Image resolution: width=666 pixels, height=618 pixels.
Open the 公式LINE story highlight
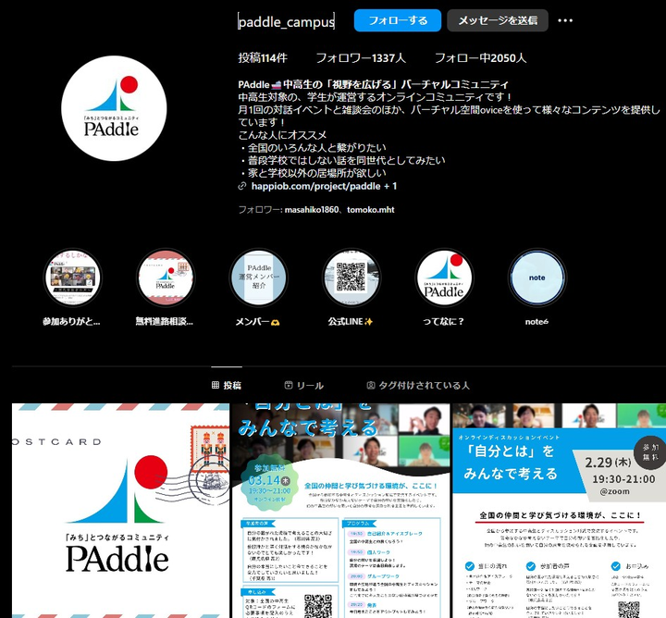tap(351, 278)
